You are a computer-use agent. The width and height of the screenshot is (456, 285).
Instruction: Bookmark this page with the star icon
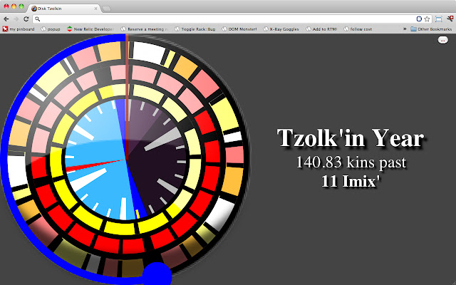(427, 19)
